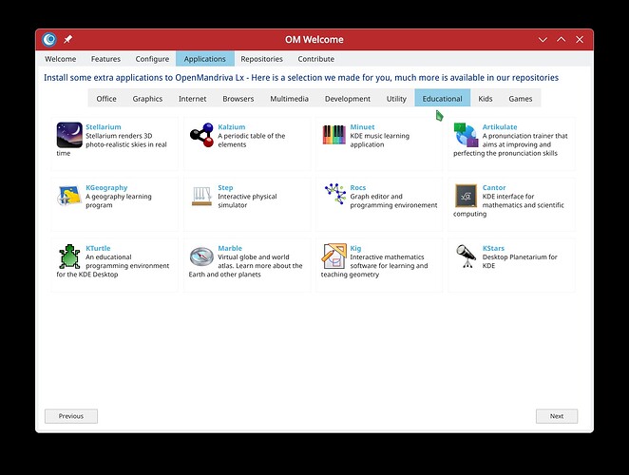The width and height of the screenshot is (629, 475).
Task: Minimize the OM Welcome window
Action: [543, 39]
